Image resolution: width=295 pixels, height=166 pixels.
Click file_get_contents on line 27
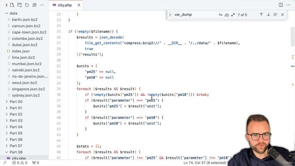(x=102, y=43)
